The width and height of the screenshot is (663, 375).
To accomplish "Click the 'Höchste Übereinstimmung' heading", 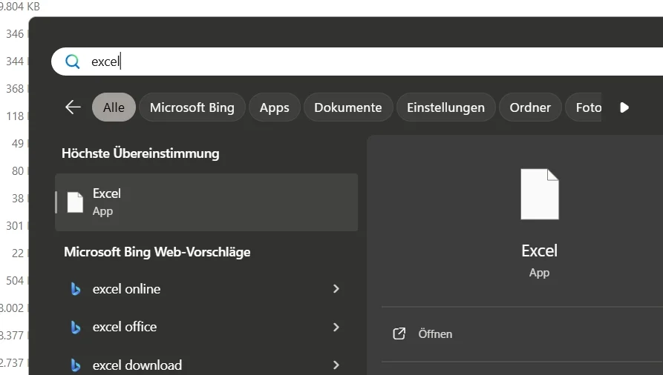I will tap(140, 153).
